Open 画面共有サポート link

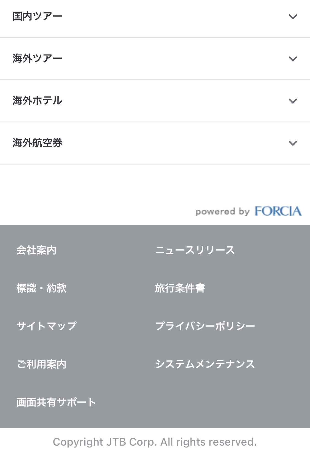pyautogui.click(x=56, y=402)
